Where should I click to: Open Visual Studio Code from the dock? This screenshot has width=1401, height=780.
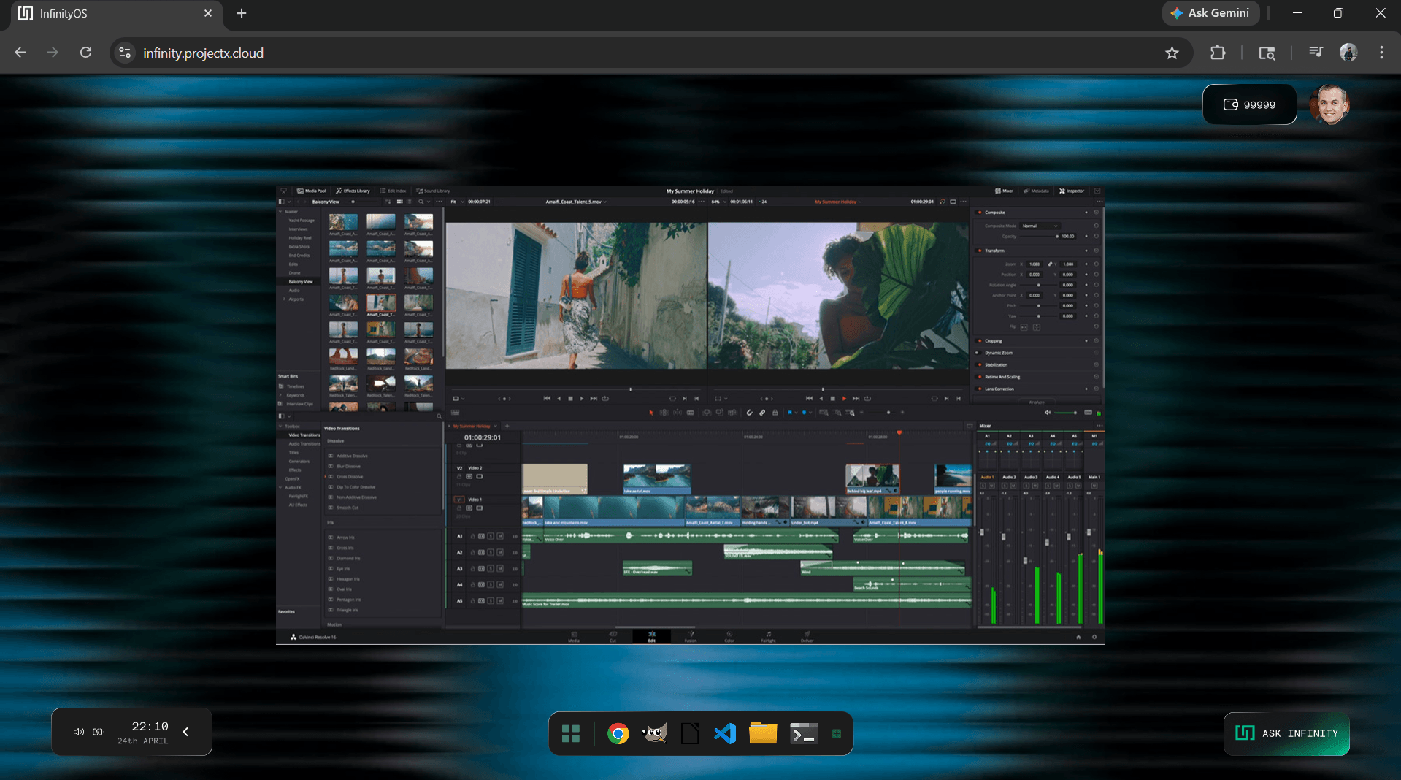tap(725, 733)
